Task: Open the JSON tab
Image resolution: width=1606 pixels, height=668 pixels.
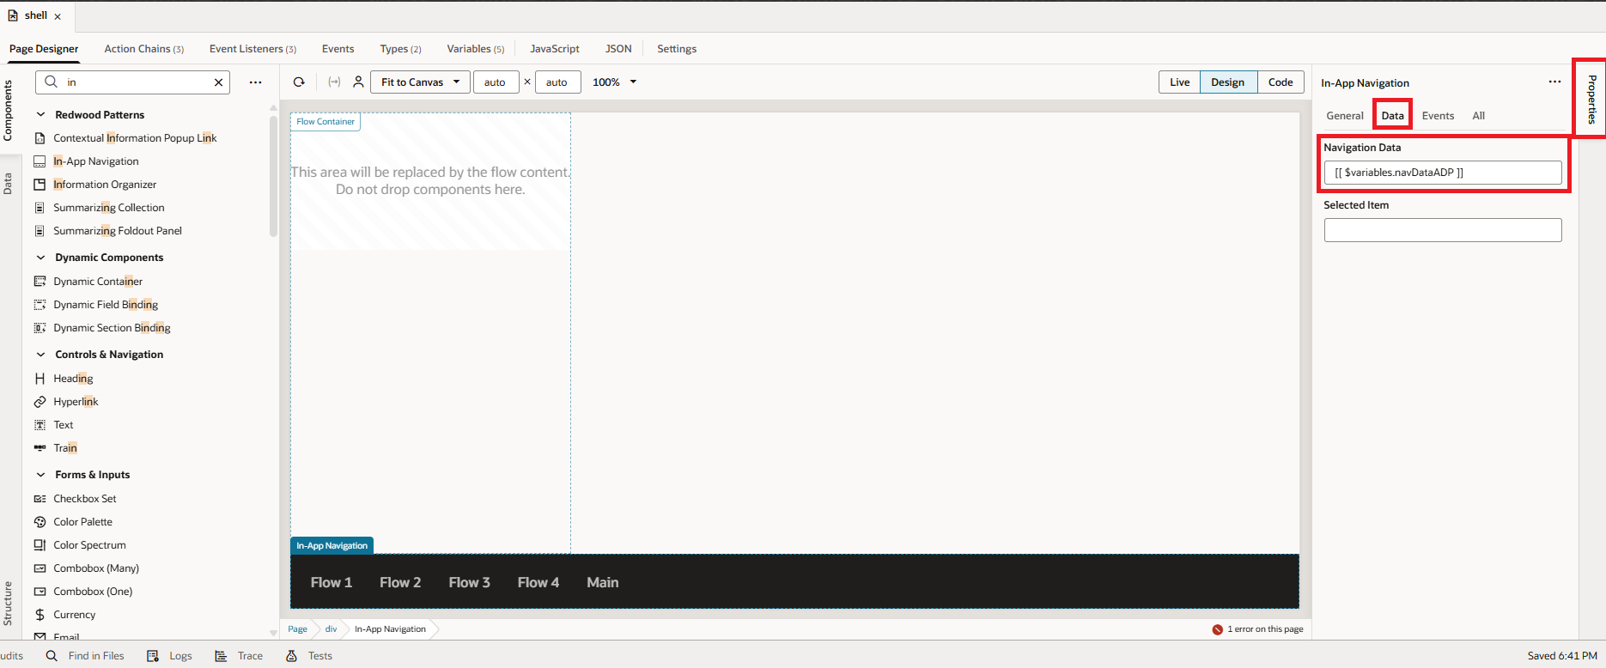Action: coord(618,49)
